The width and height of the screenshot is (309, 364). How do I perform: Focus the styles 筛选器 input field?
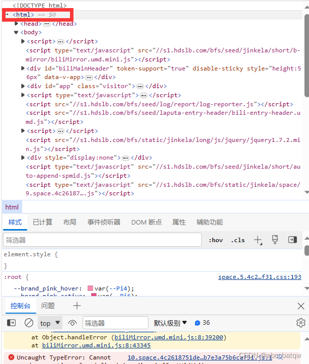tap(102, 240)
